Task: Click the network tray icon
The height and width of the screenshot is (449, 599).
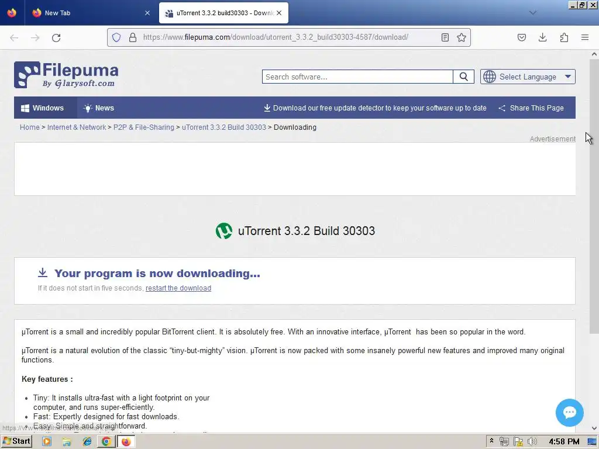Action: tap(504, 442)
